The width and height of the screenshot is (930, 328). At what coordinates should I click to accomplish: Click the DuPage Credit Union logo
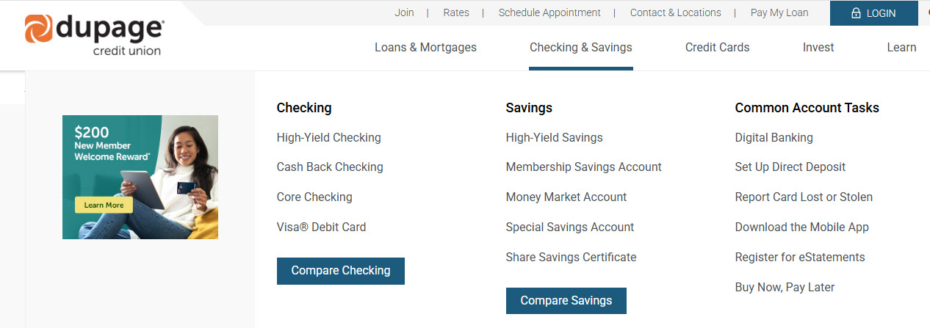coord(94,35)
